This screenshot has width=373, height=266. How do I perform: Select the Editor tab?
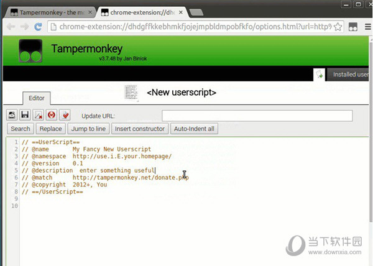37,98
